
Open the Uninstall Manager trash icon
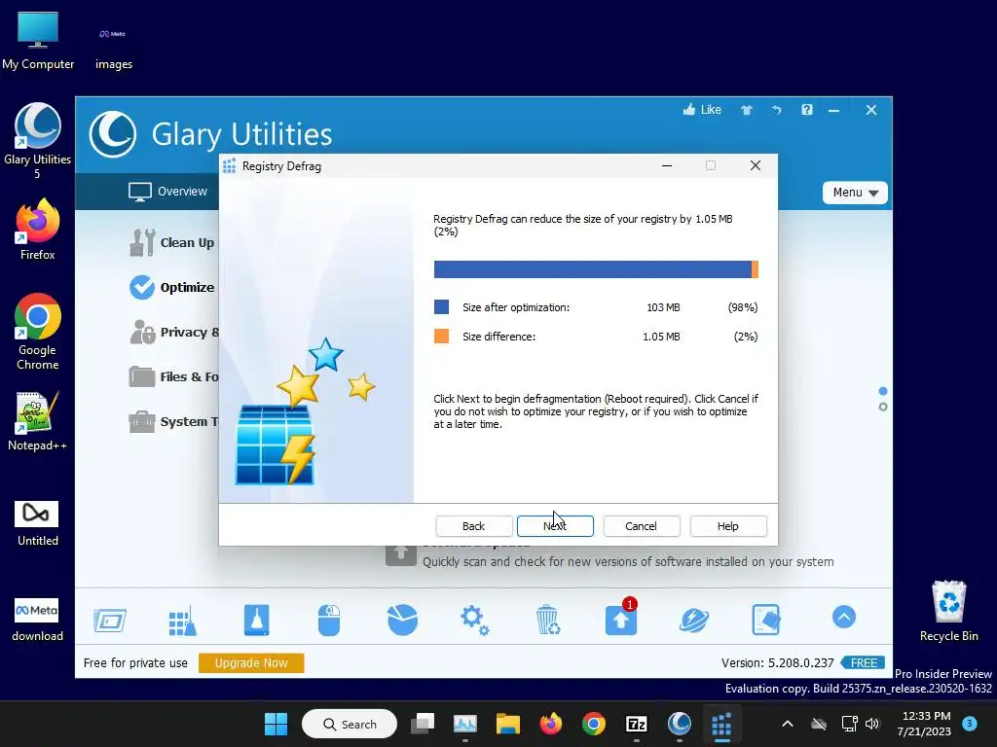547,620
